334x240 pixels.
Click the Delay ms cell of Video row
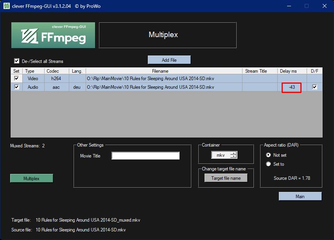point(292,78)
